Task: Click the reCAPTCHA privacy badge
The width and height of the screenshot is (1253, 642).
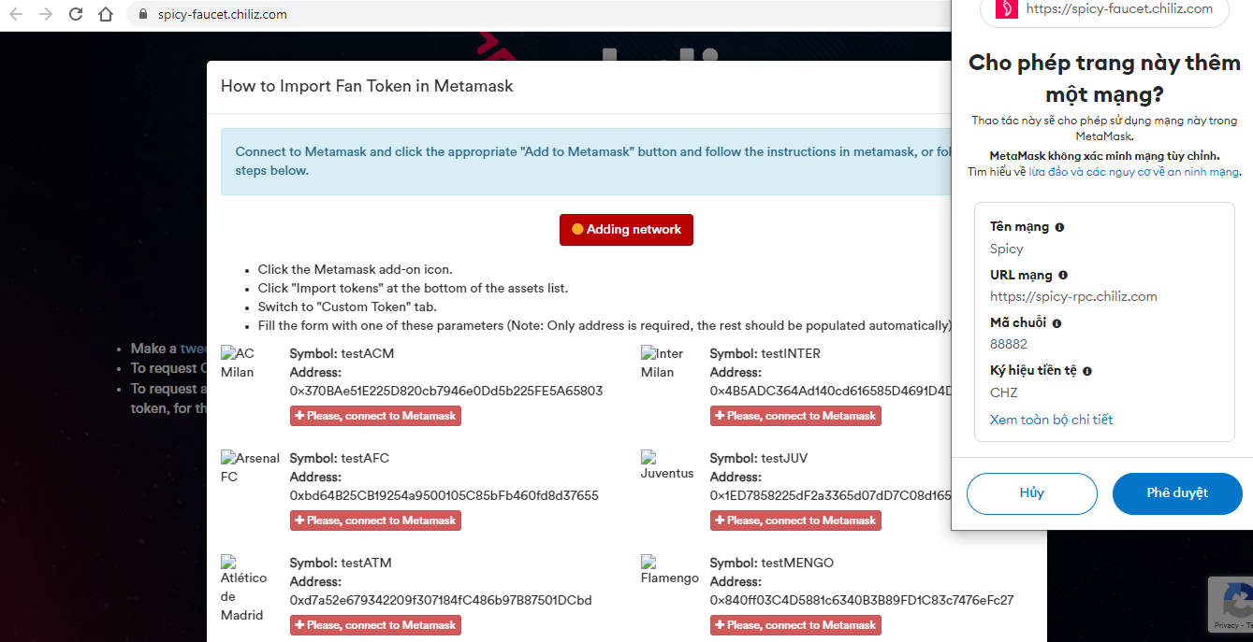Action: [1230, 604]
